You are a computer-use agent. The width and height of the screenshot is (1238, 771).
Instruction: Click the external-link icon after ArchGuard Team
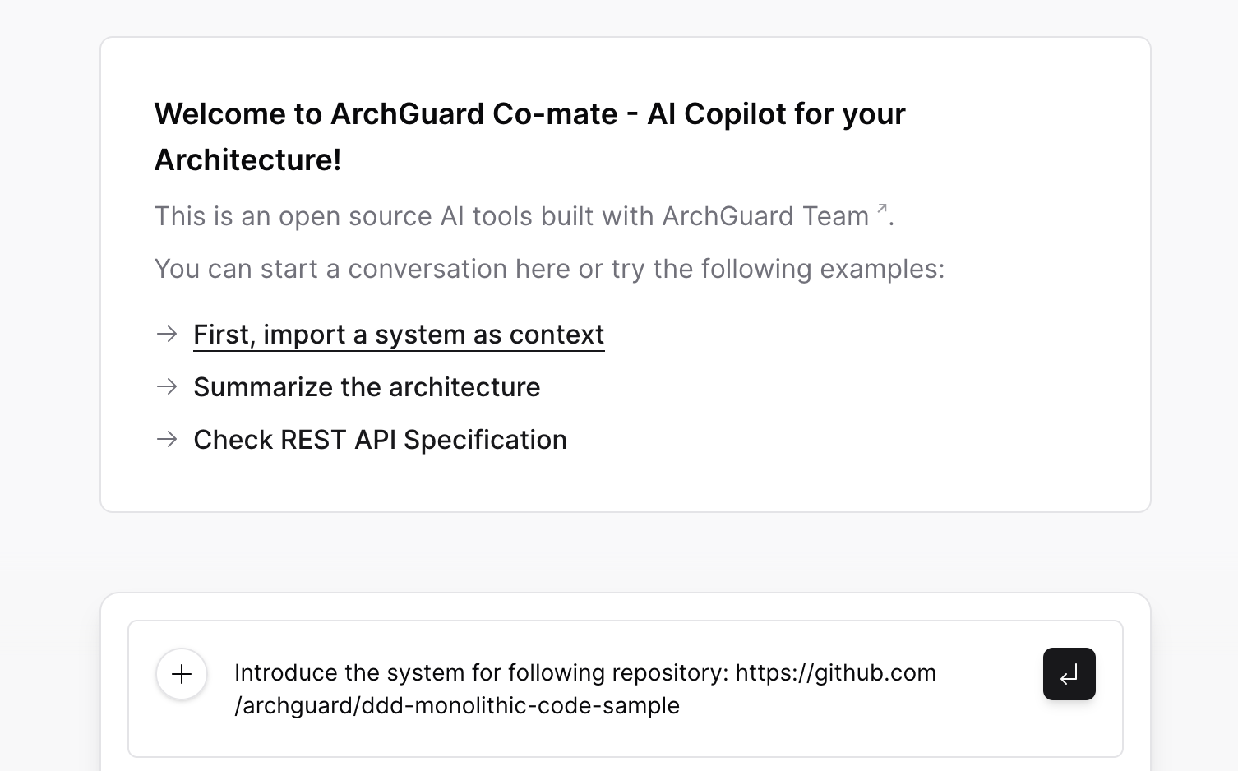coord(882,209)
